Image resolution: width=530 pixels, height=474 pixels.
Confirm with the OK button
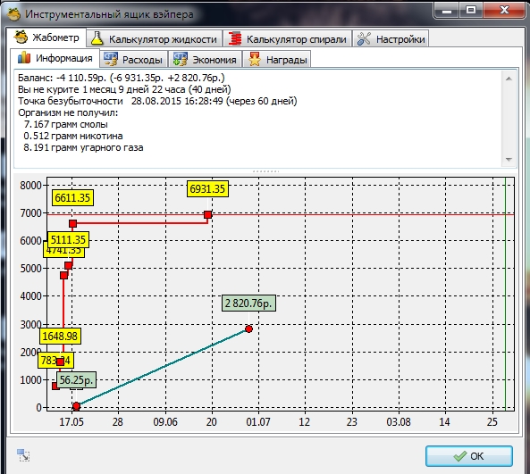[469, 456]
